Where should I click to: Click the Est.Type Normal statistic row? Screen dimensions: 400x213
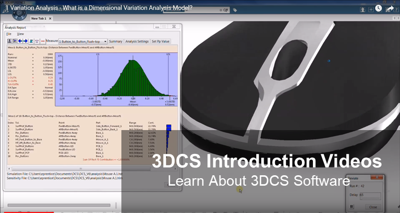click(x=30, y=87)
